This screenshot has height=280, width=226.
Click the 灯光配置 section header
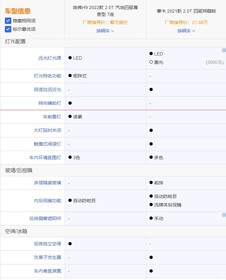pyautogui.click(x=15, y=41)
